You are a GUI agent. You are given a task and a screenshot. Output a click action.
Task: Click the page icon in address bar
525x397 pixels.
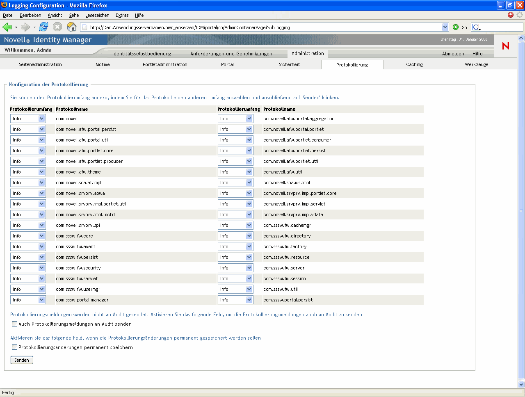tap(84, 27)
